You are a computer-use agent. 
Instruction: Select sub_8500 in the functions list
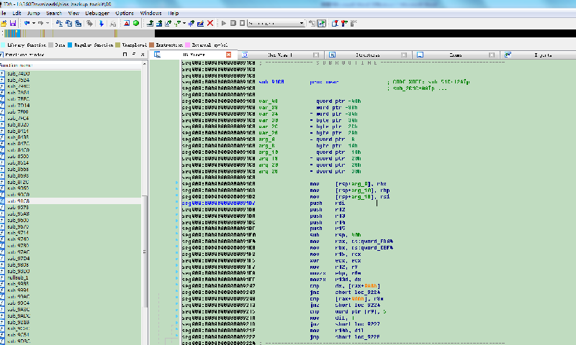tap(19, 156)
